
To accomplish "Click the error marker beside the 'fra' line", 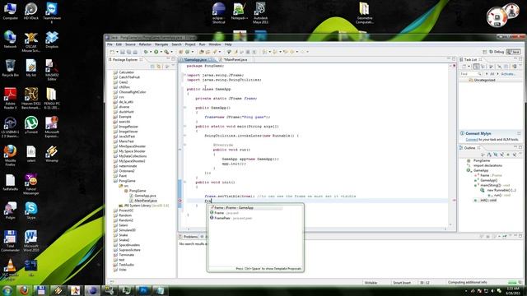I will 180,201.
